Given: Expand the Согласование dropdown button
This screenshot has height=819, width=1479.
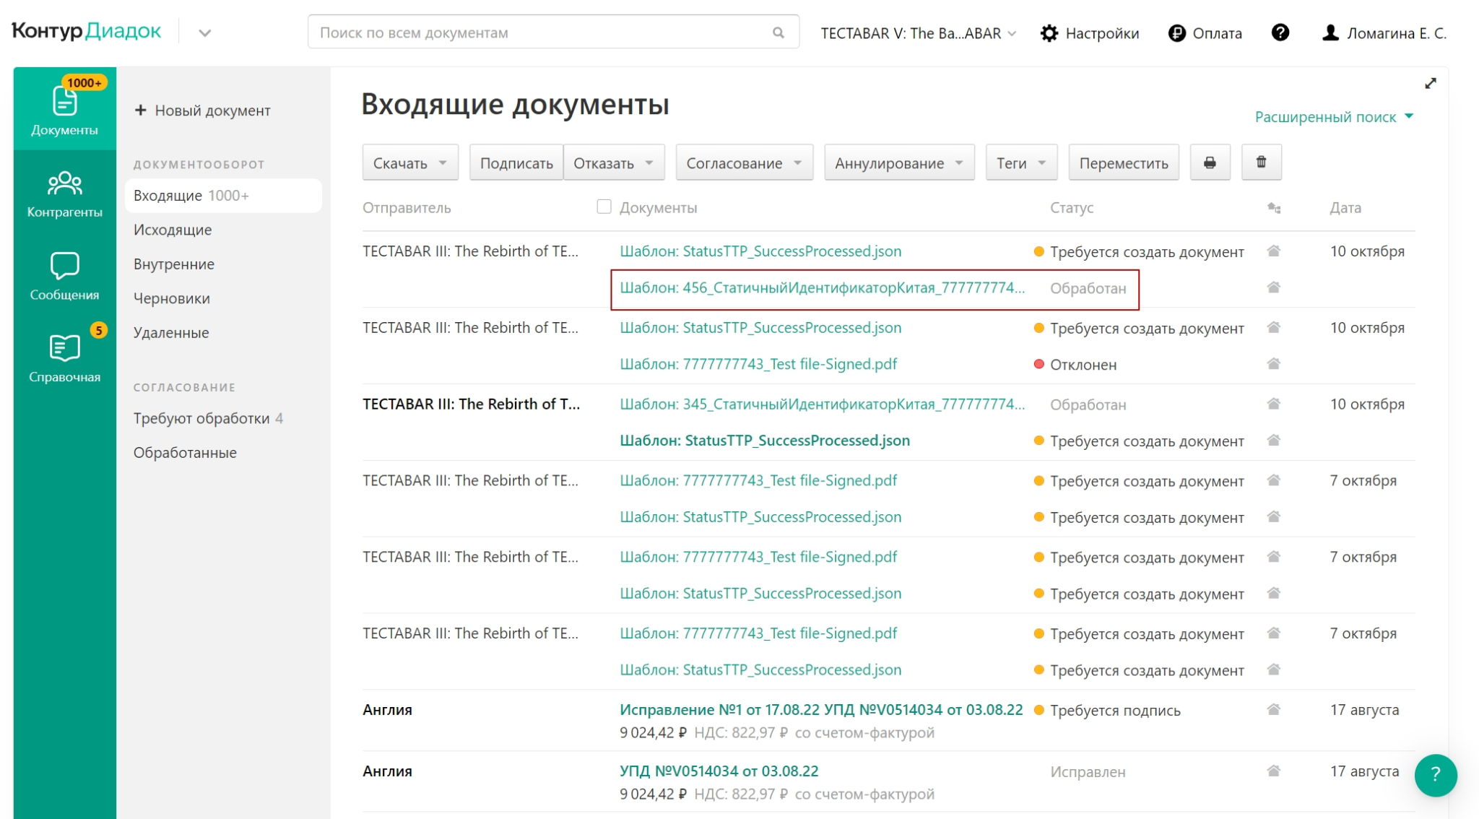Looking at the screenshot, I should (744, 163).
